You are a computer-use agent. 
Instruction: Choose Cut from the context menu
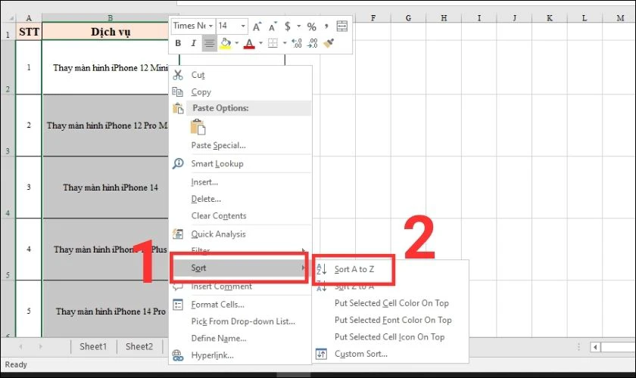(241, 75)
